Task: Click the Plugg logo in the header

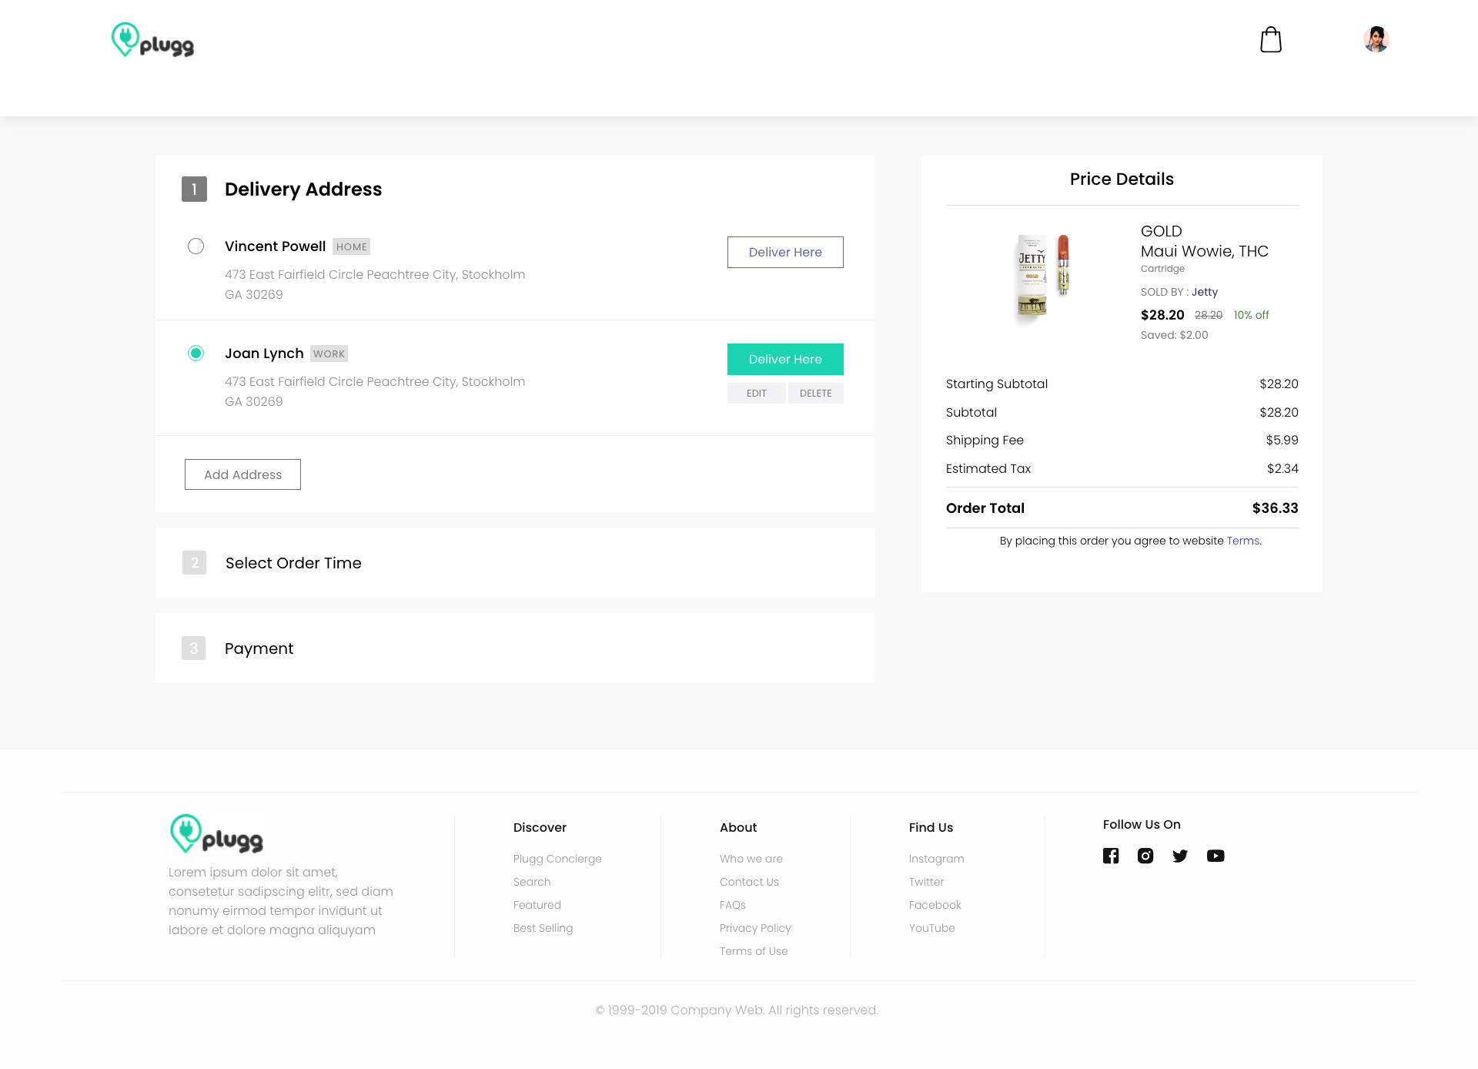Action: tap(152, 40)
